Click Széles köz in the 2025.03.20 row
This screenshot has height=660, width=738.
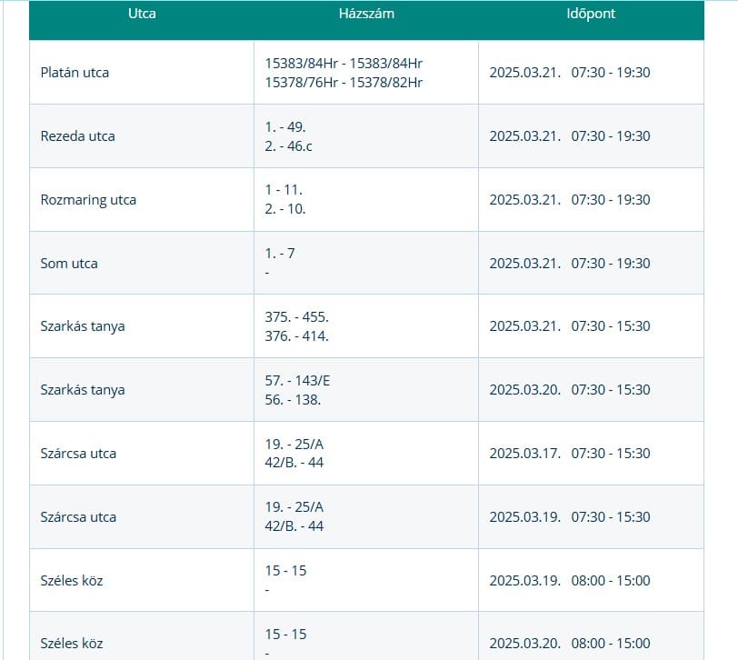[x=72, y=644]
